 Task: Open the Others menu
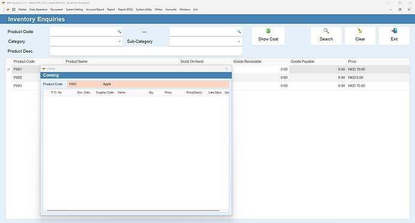(158, 10)
